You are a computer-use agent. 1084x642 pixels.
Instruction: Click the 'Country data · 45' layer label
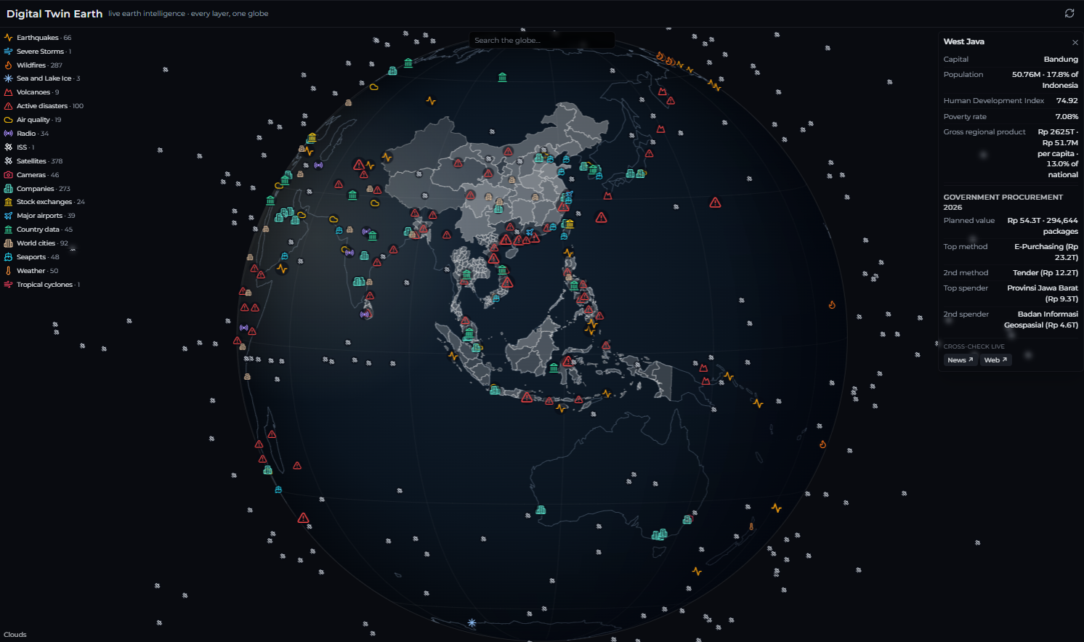coord(44,229)
